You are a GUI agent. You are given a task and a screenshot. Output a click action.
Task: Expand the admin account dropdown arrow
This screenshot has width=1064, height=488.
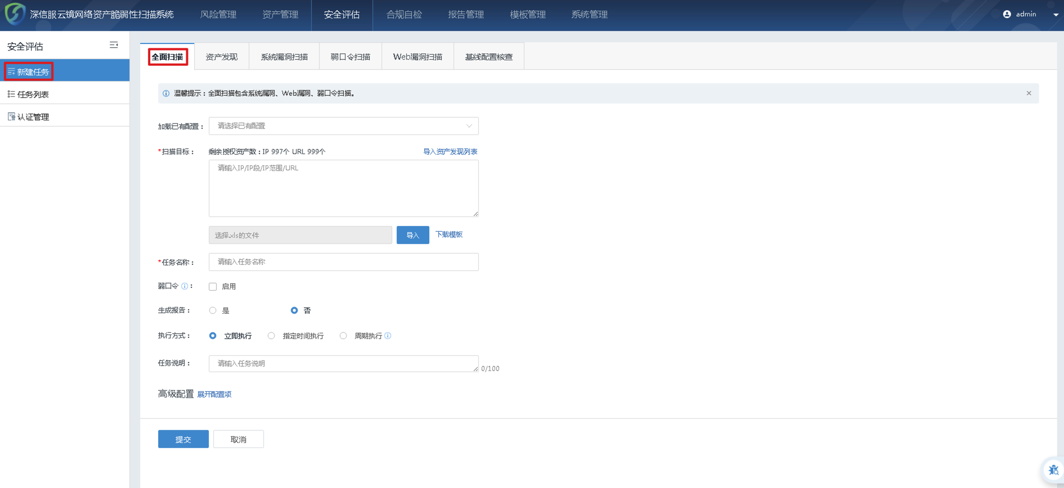[x=1056, y=15]
